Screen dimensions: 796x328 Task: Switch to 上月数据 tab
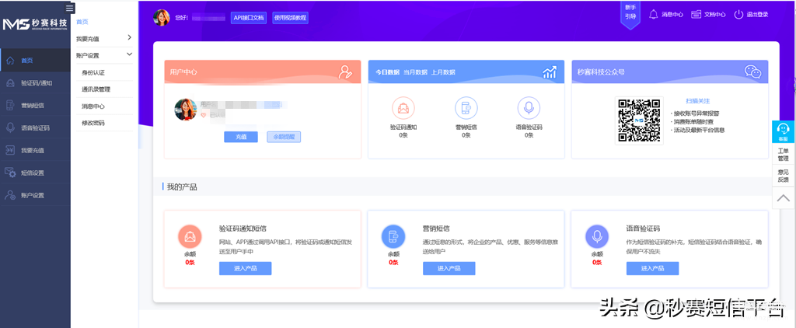point(443,72)
